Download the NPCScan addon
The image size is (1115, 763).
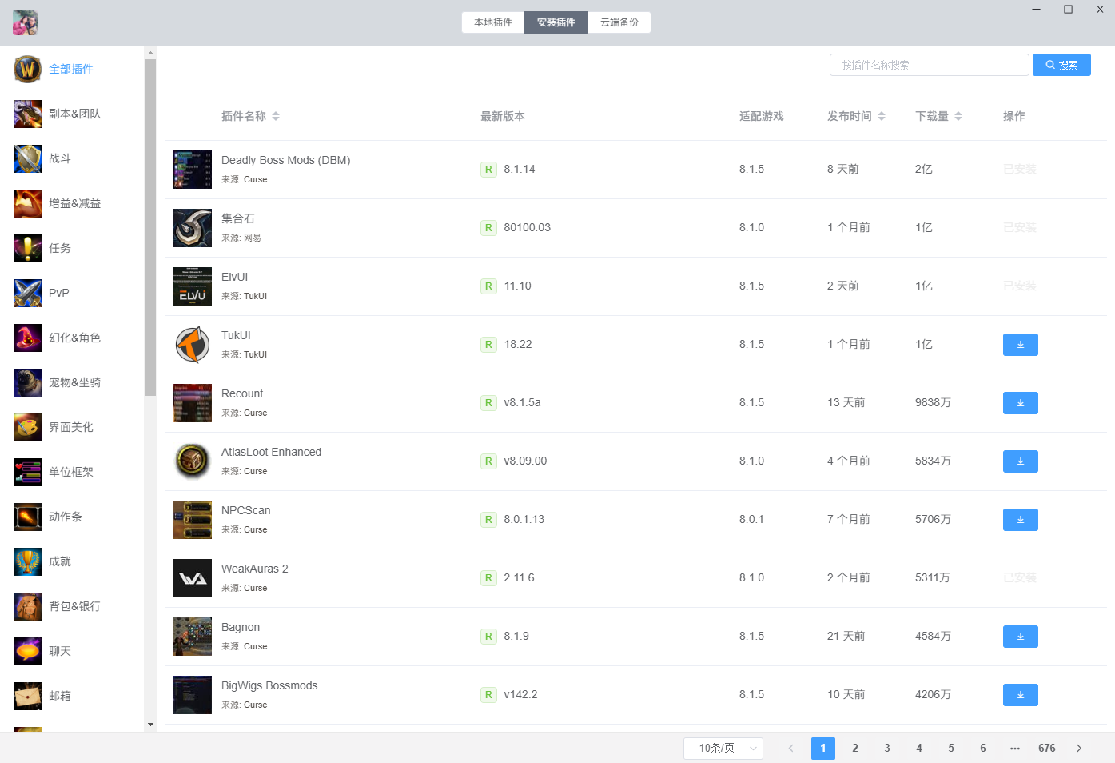click(1020, 520)
